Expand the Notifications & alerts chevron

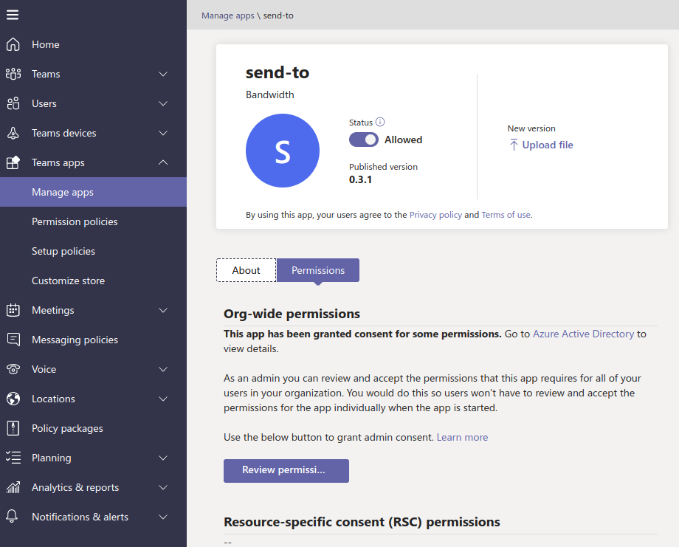163,517
